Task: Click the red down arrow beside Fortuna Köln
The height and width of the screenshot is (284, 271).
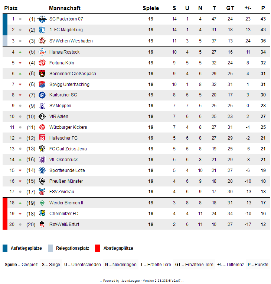Action: pyautogui.click(x=20, y=63)
